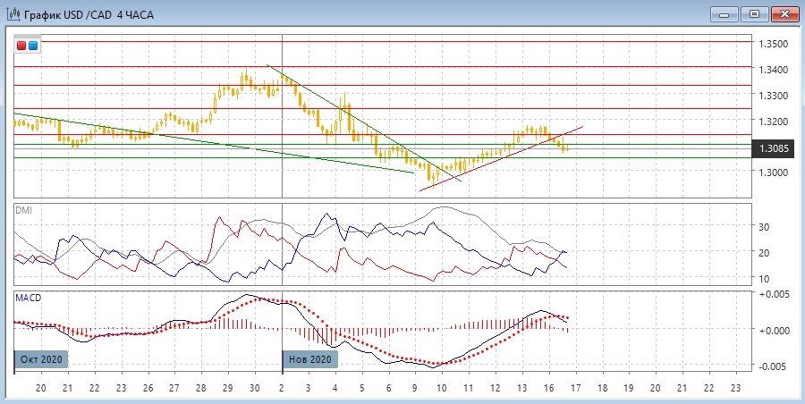Click date 30 on the time axis
The height and width of the screenshot is (404, 805).
[256, 389]
